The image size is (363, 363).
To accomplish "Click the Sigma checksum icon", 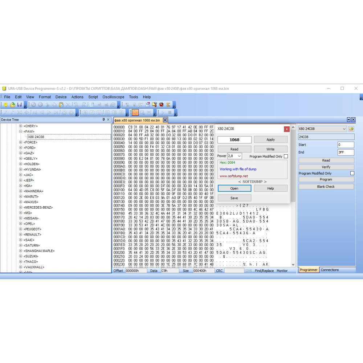I will (168, 105).
